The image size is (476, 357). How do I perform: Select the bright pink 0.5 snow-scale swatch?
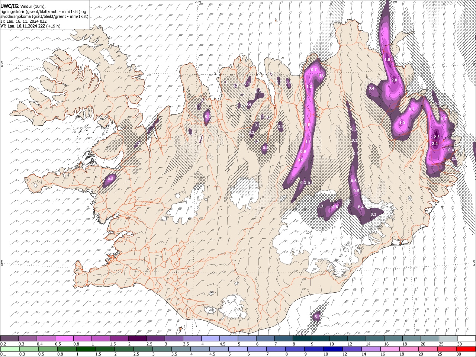64,339
